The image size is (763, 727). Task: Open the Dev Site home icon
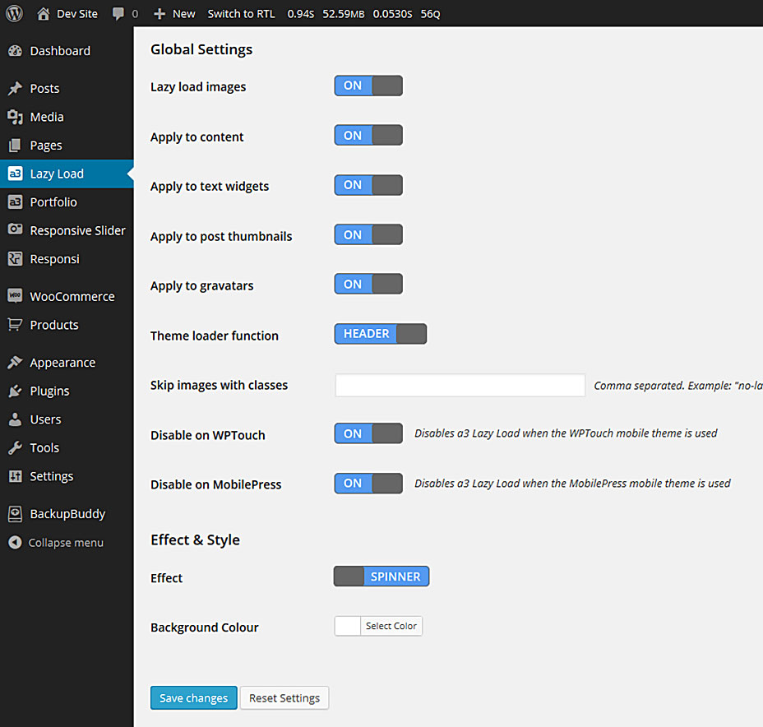[x=44, y=13]
